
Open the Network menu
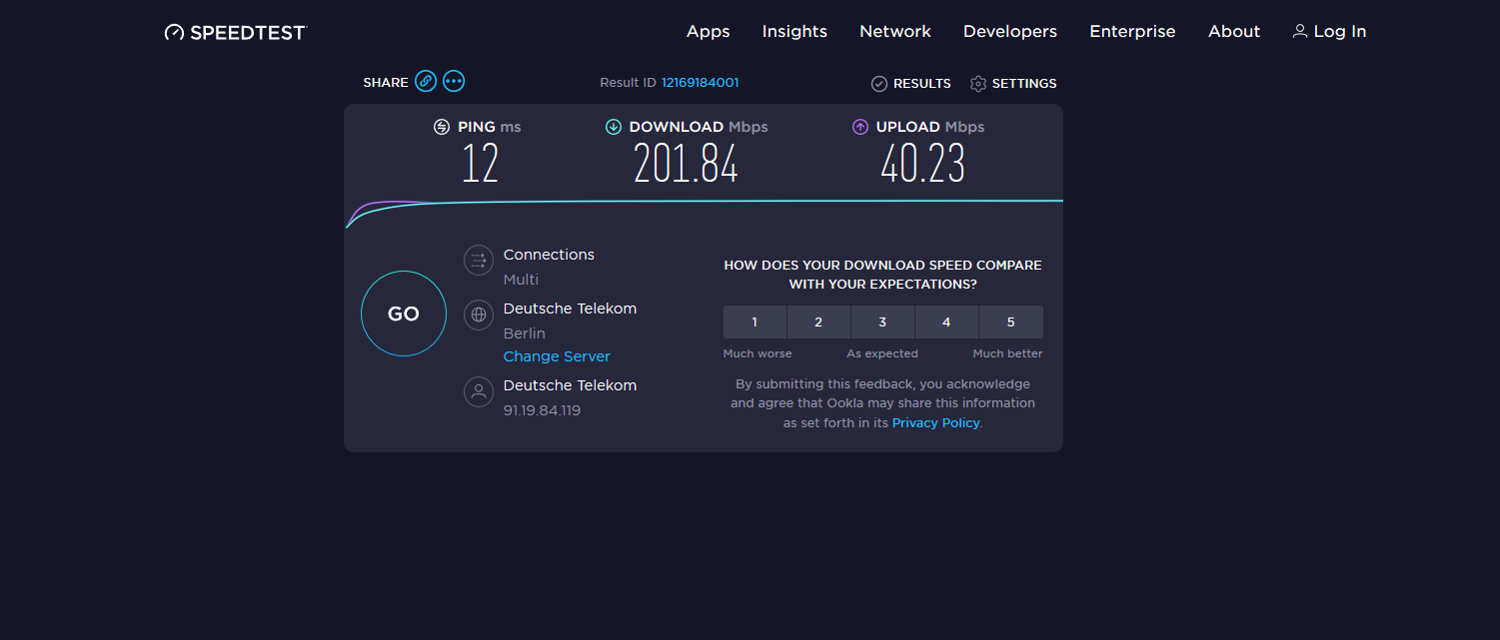coord(895,31)
